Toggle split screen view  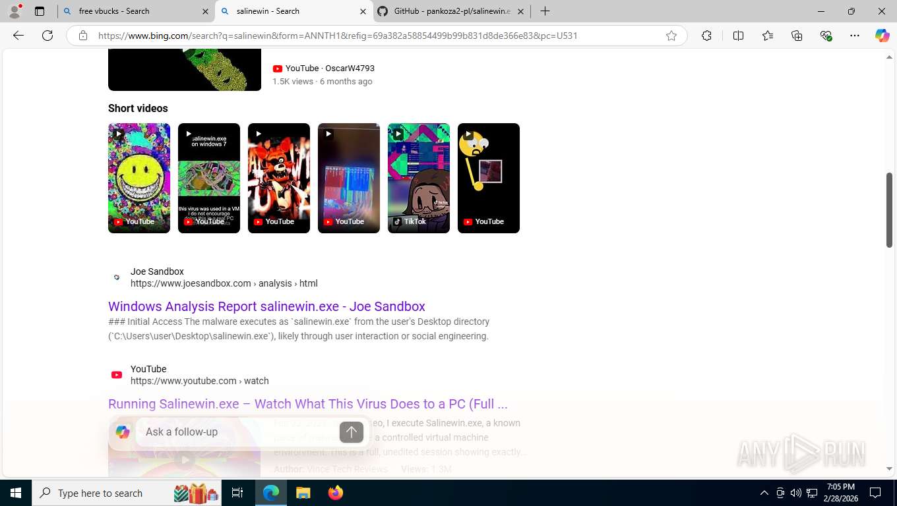pyautogui.click(x=738, y=36)
